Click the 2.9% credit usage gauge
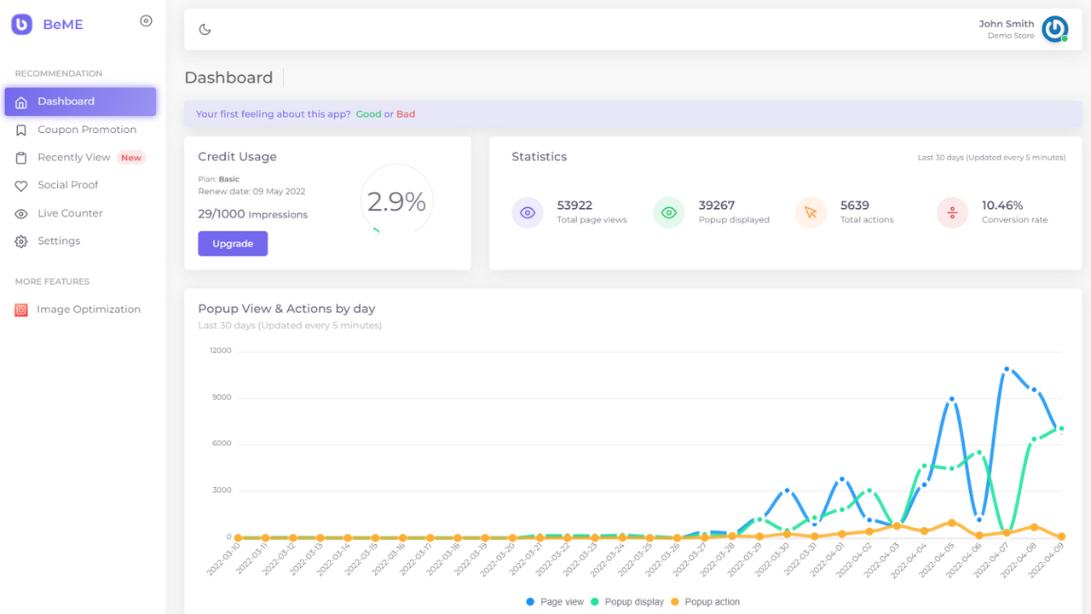1091x614 pixels. click(396, 201)
